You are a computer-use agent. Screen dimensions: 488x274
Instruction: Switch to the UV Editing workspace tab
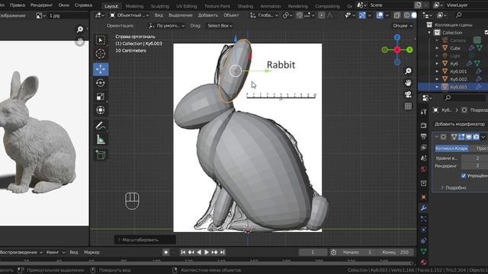click(x=186, y=6)
